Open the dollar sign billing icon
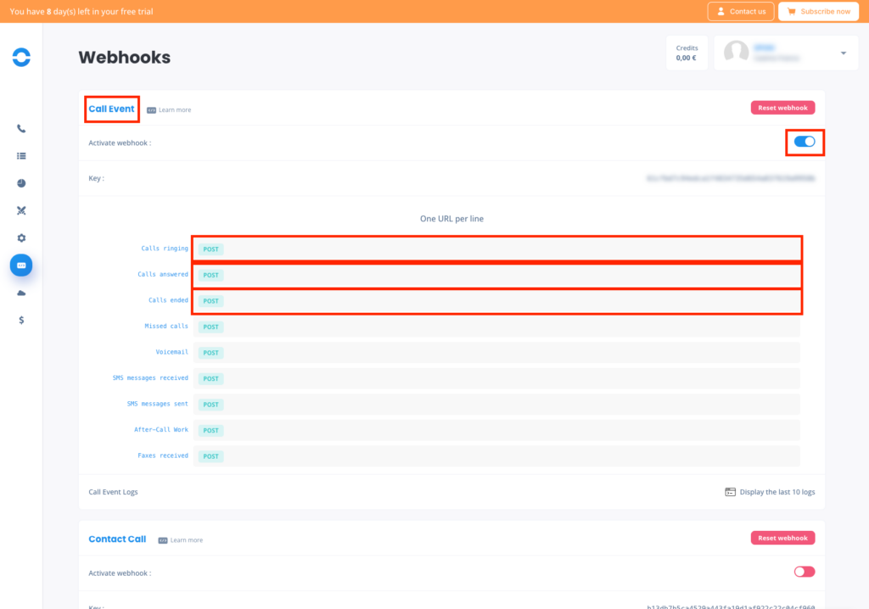Screen dimensions: 869x609 pos(21,320)
